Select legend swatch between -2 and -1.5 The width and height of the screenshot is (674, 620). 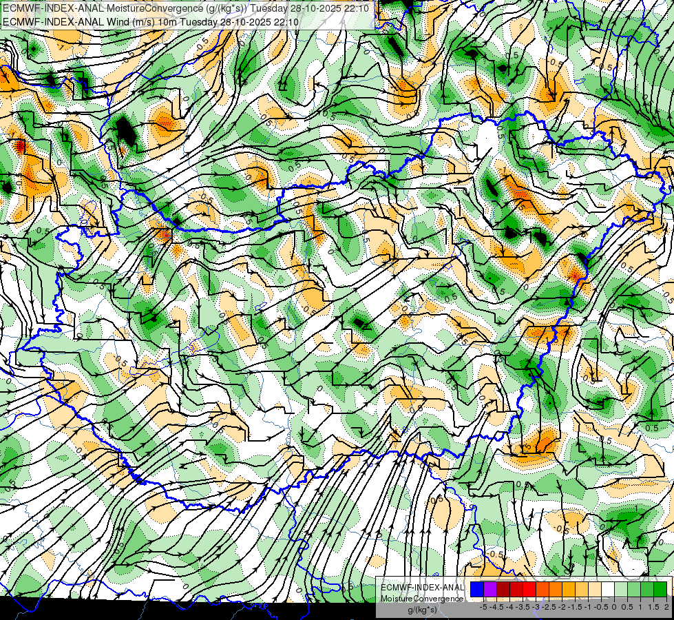tap(569, 590)
